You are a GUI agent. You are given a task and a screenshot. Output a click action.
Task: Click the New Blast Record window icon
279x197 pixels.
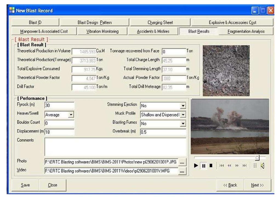click(12, 10)
